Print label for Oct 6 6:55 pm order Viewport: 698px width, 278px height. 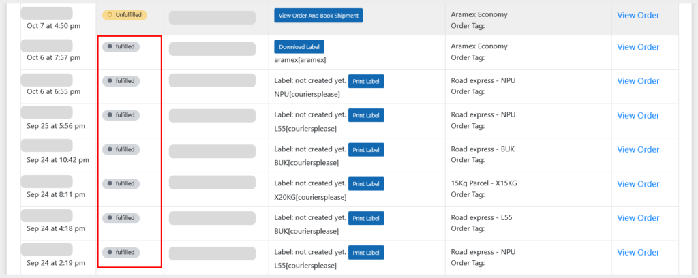tap(366, 81)
